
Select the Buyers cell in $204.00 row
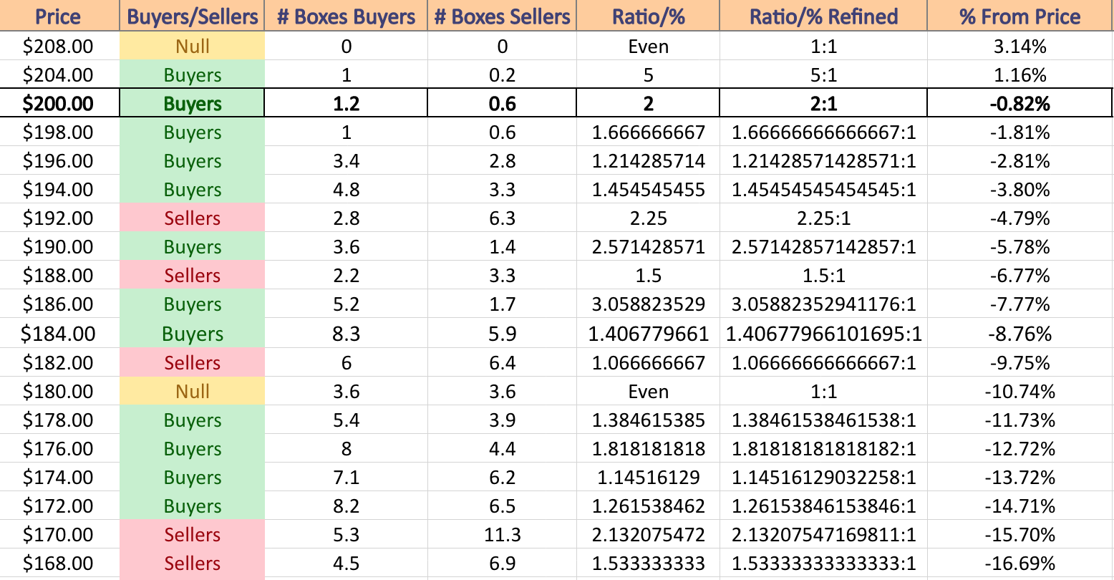tap(193, 75)
